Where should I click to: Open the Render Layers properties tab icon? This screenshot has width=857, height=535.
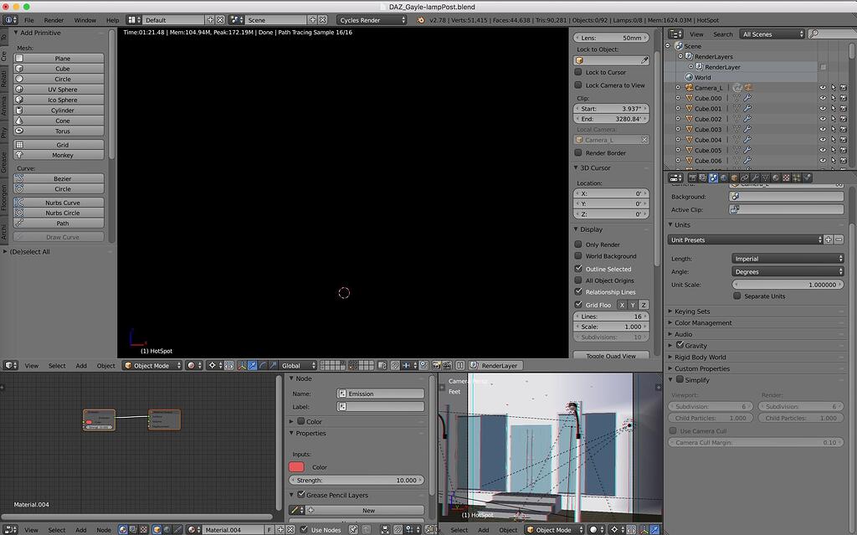[x=703, y=177]
